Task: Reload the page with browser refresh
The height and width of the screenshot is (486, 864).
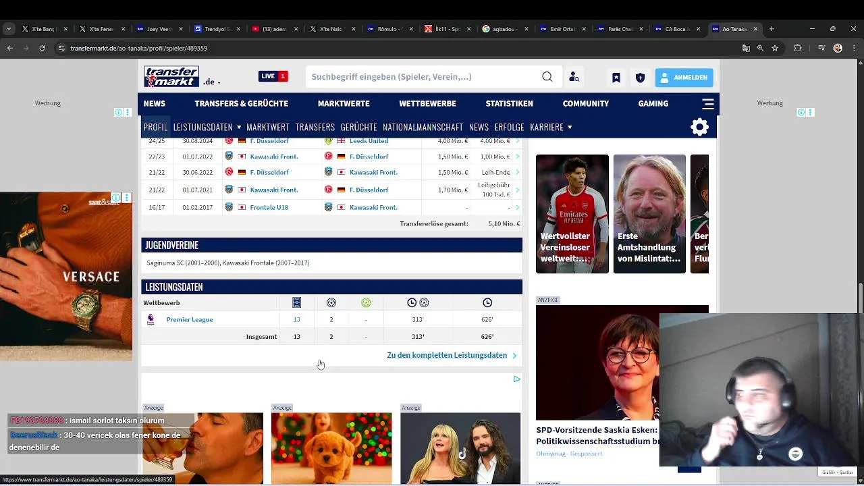Action: coord(42,48)
